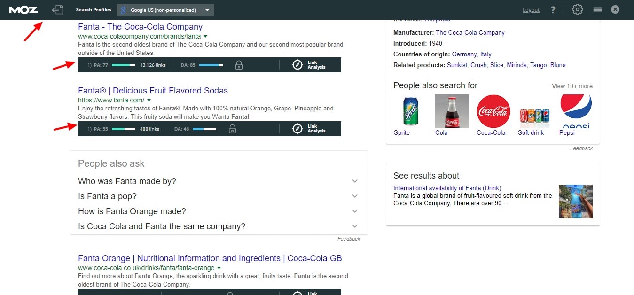Click Crush related product link
The width and height of the screenshot is (634, 295).
tap(478, 65)
